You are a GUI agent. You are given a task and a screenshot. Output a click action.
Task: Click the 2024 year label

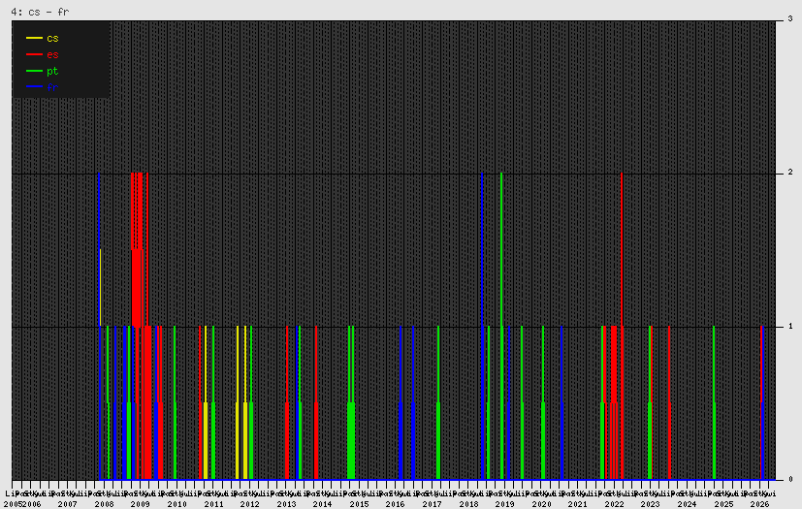(687, 504)
